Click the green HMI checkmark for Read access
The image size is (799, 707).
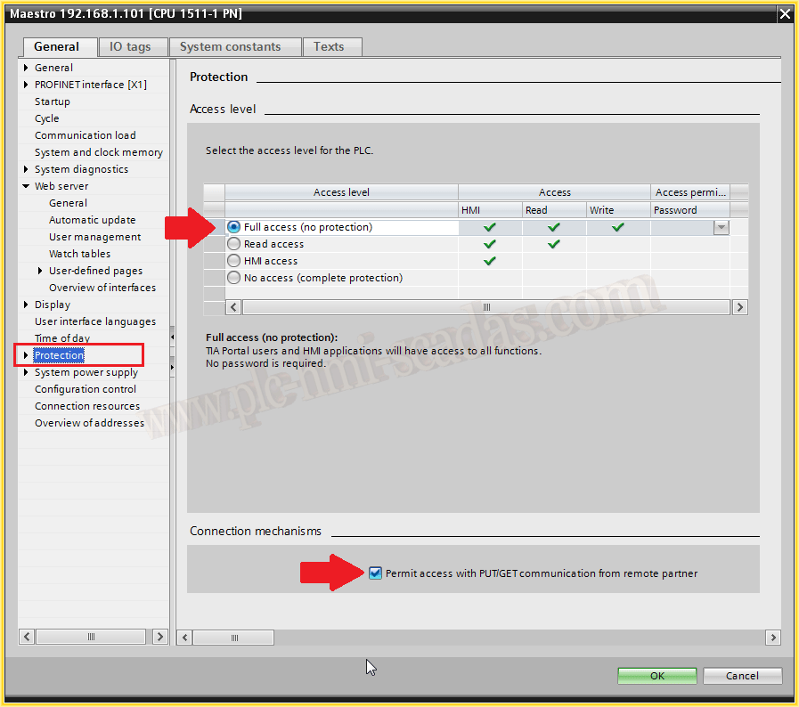[x=489, y=244]
